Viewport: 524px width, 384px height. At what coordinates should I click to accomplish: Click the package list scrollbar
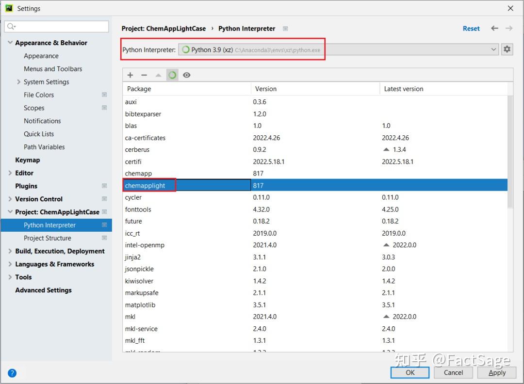tap(510, 152)
